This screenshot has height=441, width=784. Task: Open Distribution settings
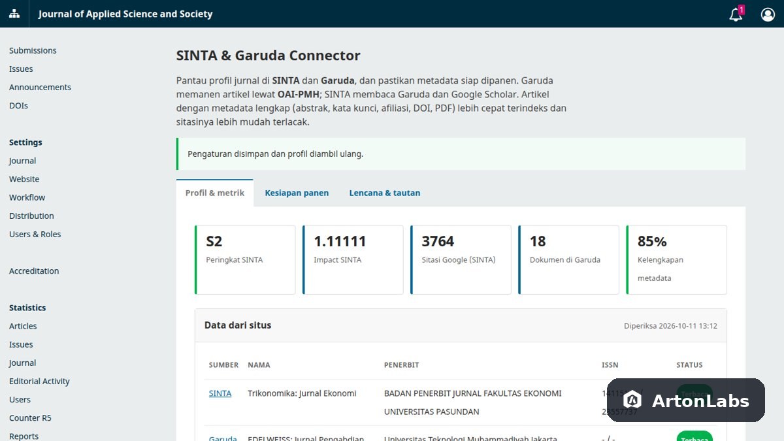click(x=31, y=216)
